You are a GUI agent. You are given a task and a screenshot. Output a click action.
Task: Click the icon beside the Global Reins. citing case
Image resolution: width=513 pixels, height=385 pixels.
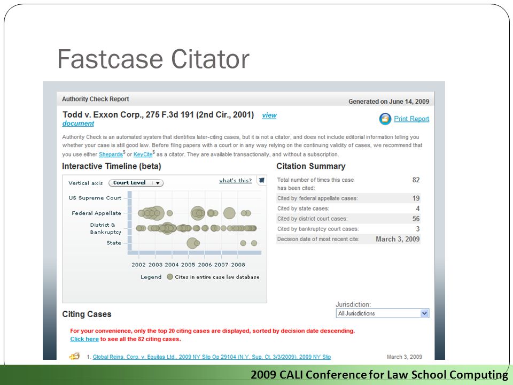(x=75, y=356)
